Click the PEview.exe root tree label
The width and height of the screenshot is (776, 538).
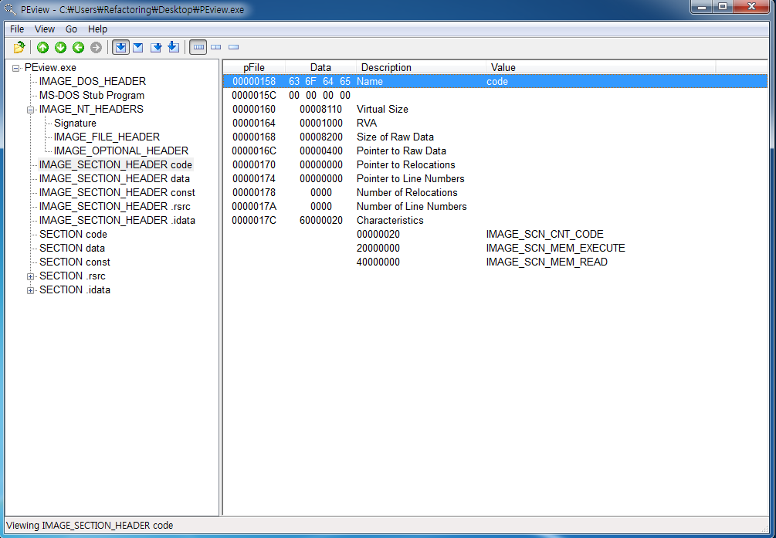point(50,67)
